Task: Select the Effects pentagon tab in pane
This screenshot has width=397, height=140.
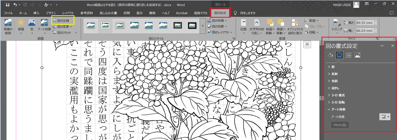Action: 339,55
